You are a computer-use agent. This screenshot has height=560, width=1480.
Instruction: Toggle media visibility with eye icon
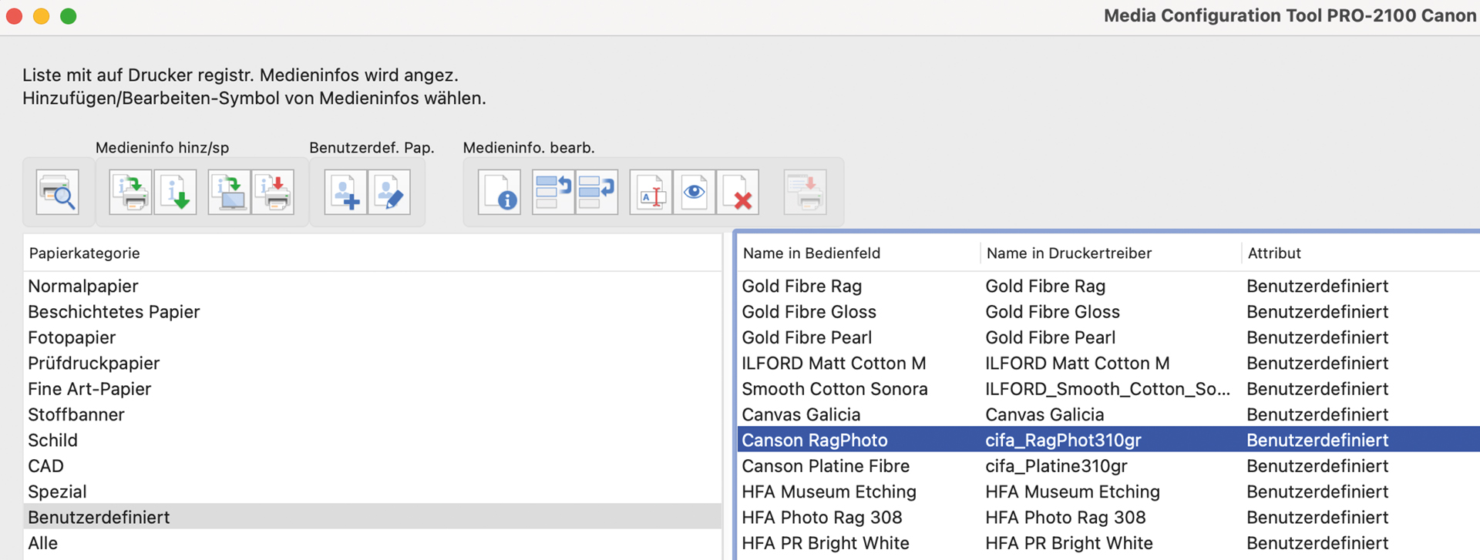[695, 193]
